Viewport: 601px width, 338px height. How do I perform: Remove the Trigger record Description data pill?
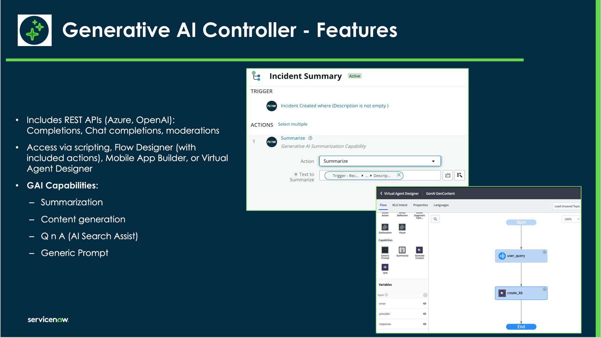click(x=399, y=175)
